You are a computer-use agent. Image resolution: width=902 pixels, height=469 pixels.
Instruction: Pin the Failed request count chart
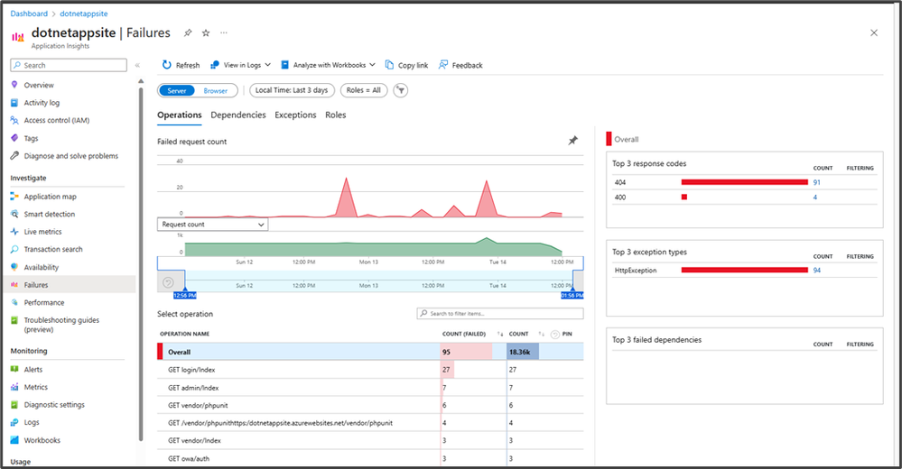[x=573, y=140]
